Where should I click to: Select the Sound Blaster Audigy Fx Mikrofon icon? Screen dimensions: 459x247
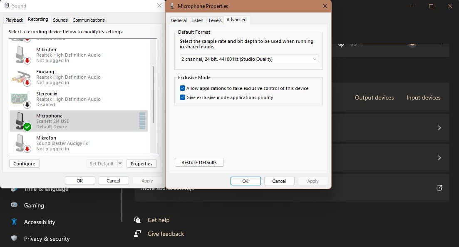21,143
